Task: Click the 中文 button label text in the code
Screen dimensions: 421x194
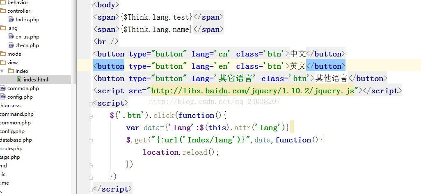Action: click(298, 54)
